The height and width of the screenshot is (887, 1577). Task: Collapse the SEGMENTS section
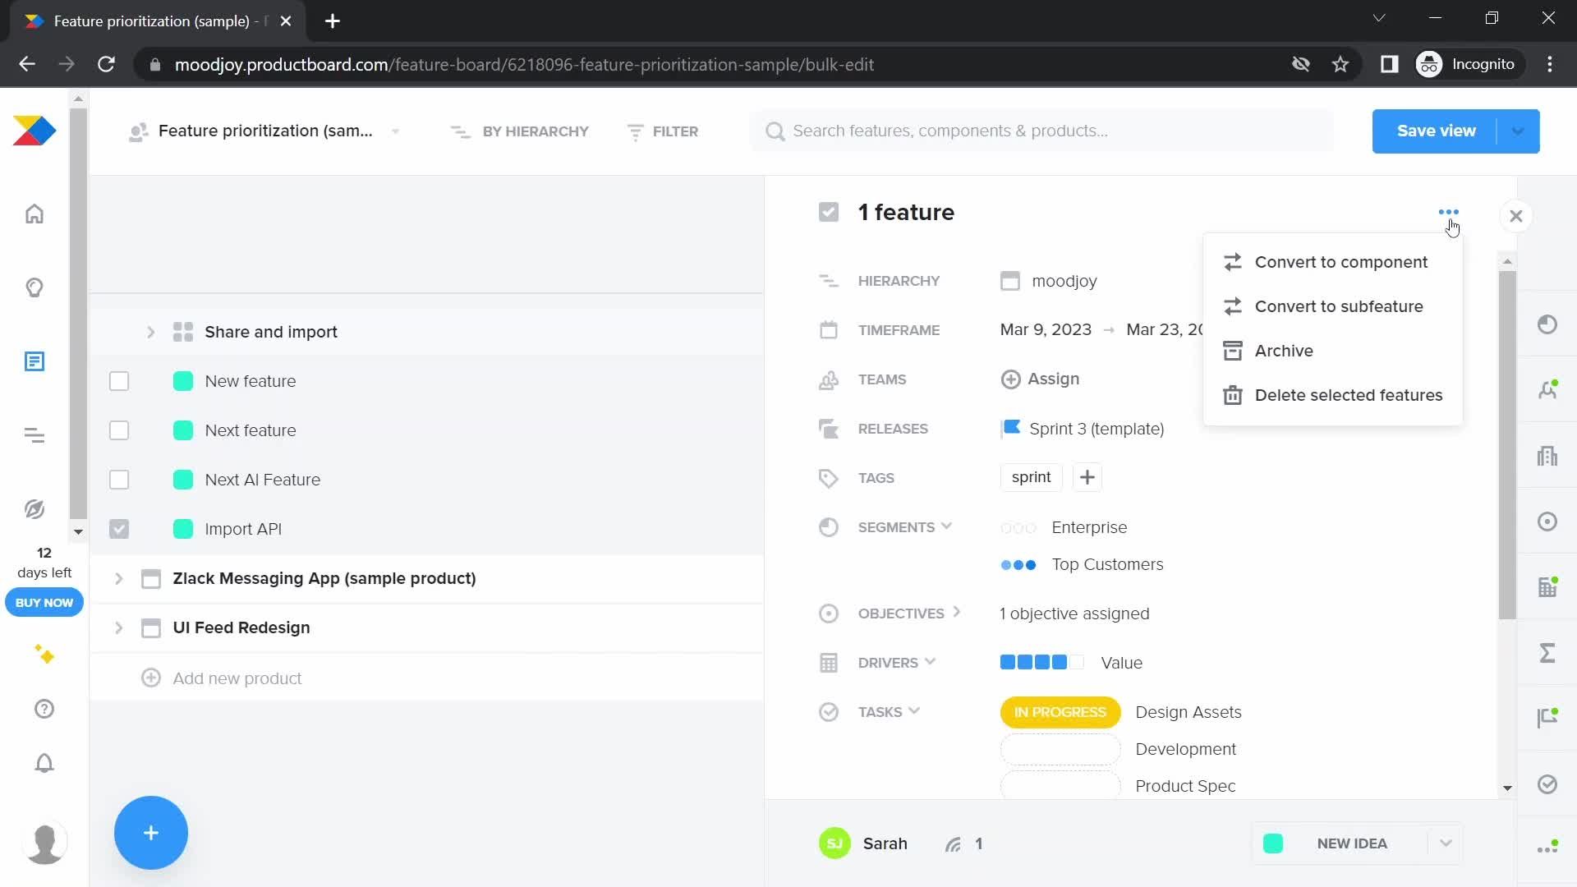[x=946, y=526]
